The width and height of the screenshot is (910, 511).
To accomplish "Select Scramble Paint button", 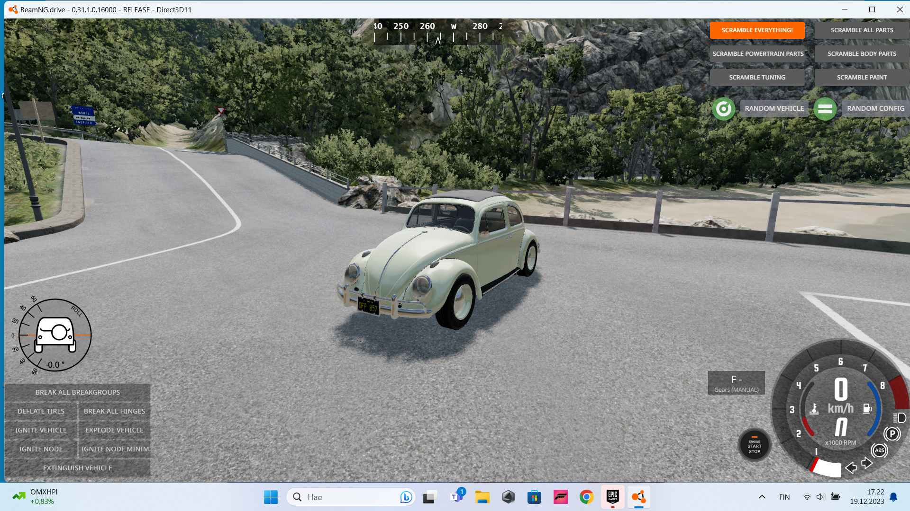I will pyautogui.click(x=862, y=77).
